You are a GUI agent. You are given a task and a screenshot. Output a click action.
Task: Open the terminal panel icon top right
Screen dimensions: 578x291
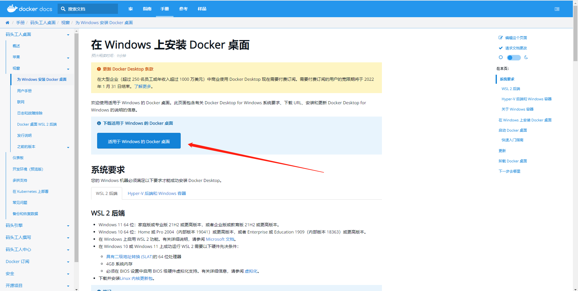(557, 9)
